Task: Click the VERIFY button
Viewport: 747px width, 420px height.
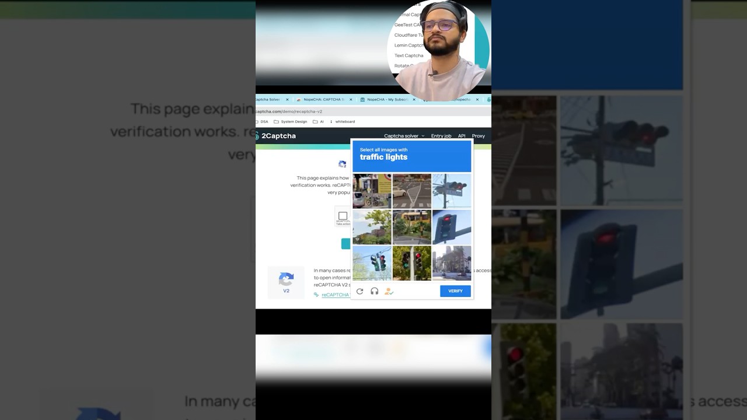Action: (x=455, y=291)
